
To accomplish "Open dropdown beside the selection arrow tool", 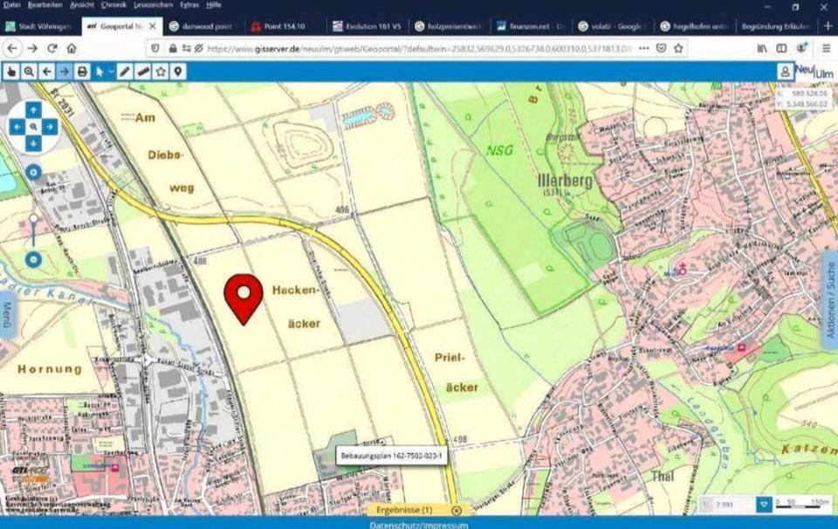I will tap(112, 72).
